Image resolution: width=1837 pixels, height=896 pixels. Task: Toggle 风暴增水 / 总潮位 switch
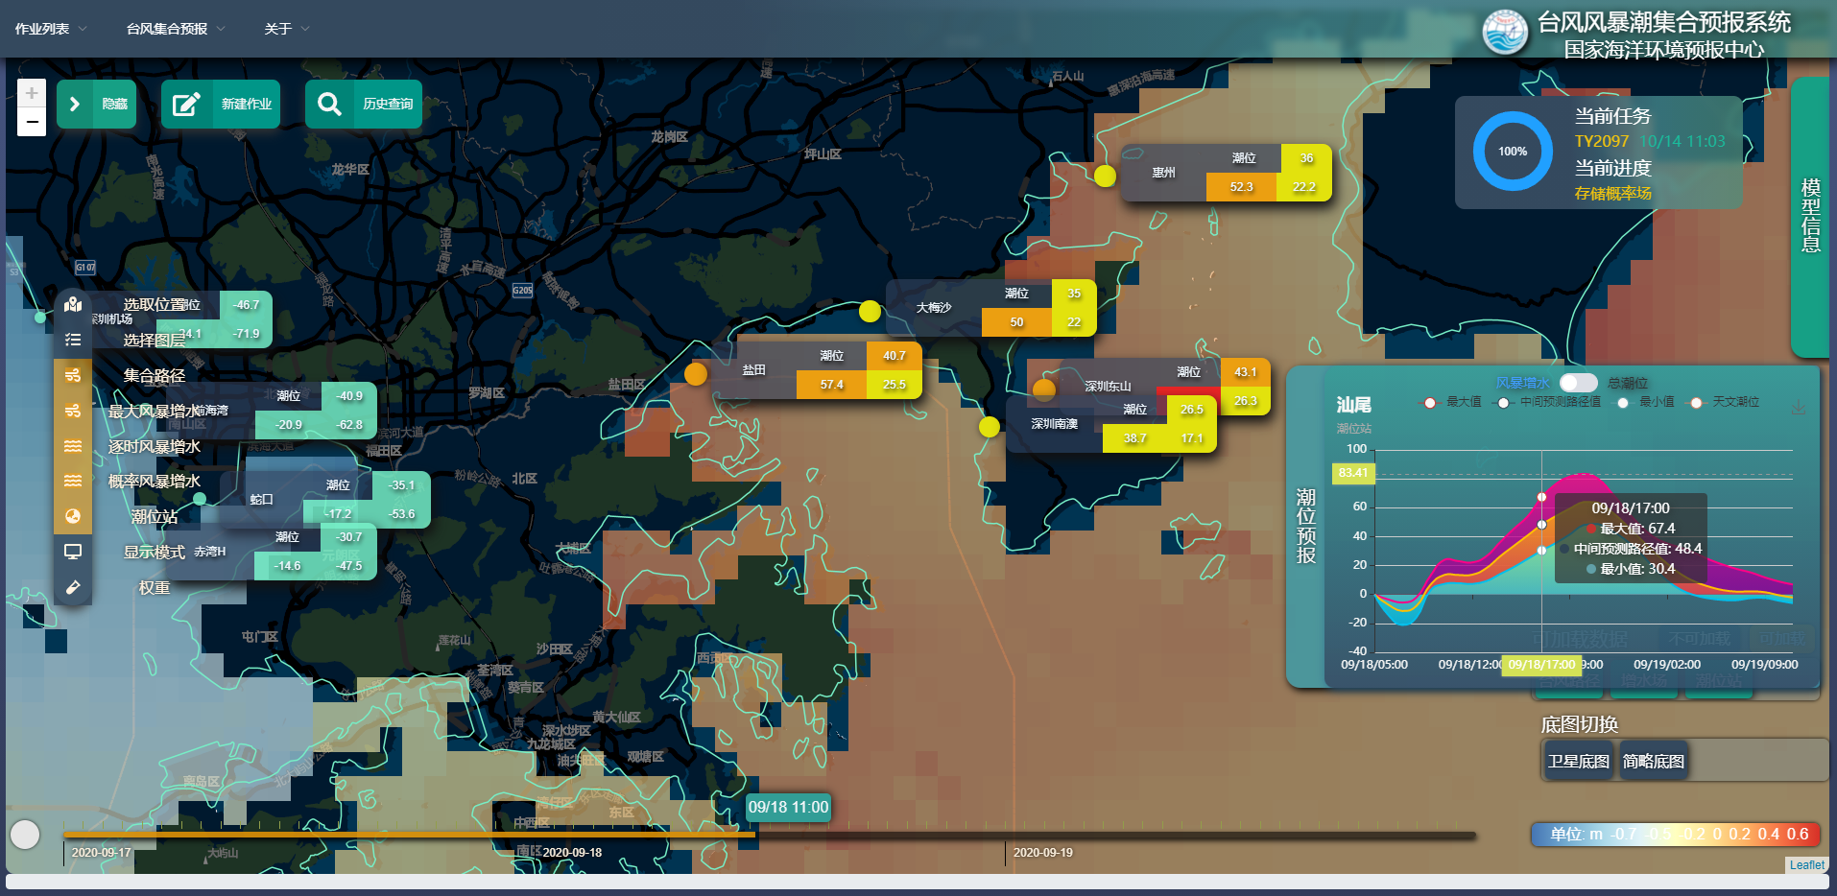1578,383
